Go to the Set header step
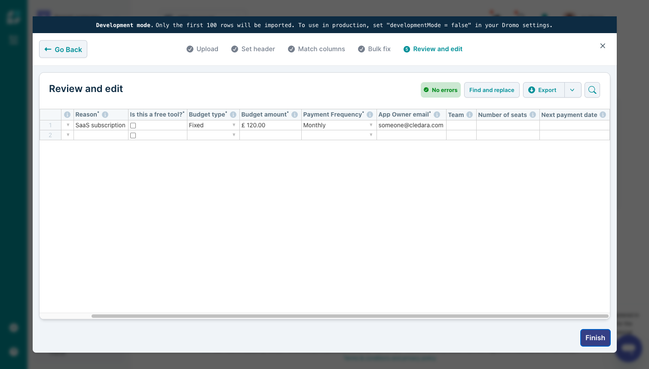The image size is (649, 369). [x=253, y=49]
